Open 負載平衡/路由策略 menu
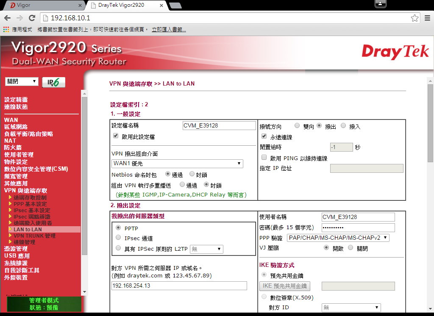 click(x=28, y=134)
